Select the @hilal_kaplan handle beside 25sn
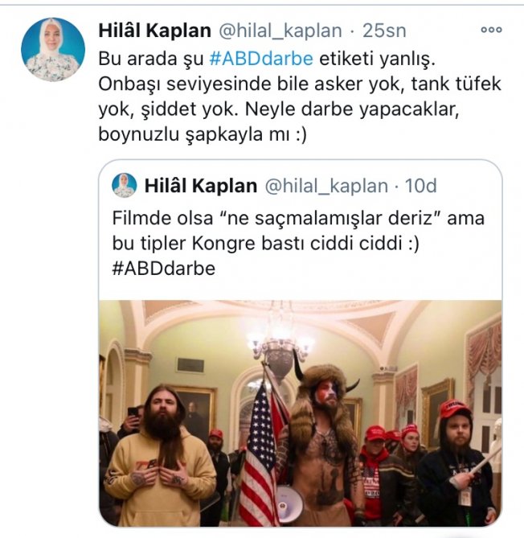Viewport: 524px width, 538px height. pos(280,31)
